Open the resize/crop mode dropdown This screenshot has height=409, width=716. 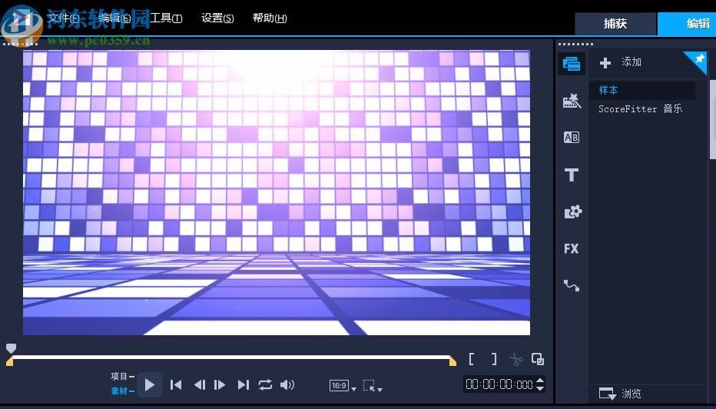pyautogui.click(x=373, y=386)
